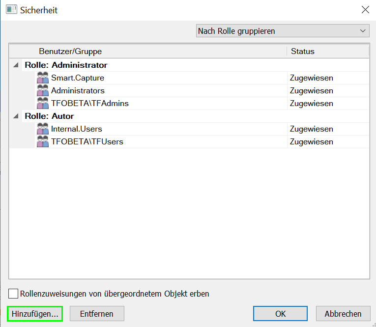Click the Entfernen button

tap(97, 314)
